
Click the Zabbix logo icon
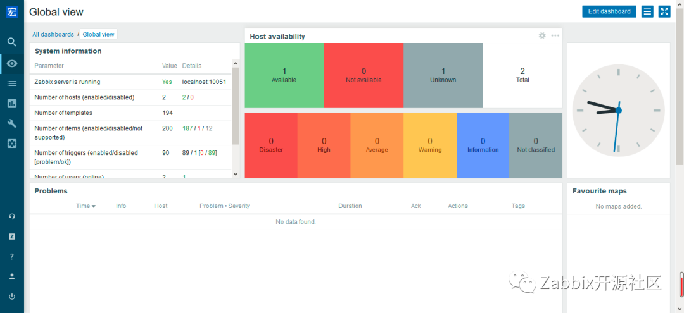(x=12, y=12)
